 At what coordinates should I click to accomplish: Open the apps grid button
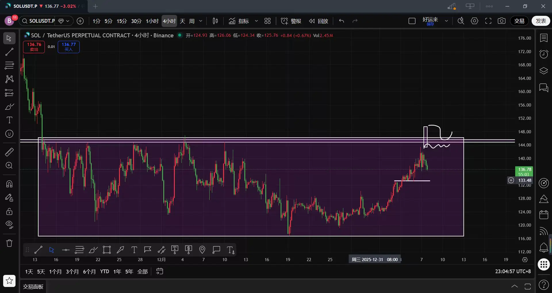(x=544, y=264)
